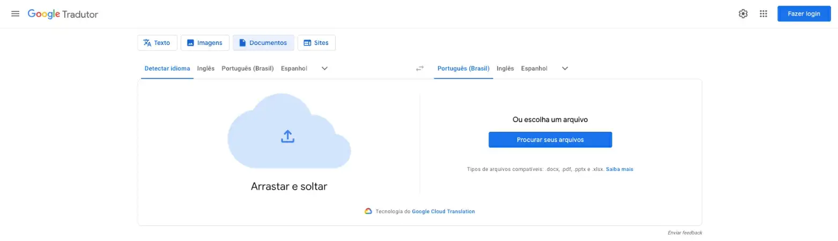The height and width of the screenshot is (241, 838).
Task: Follow the Google Cloud Translation link
Action: [x=443, y=212]
